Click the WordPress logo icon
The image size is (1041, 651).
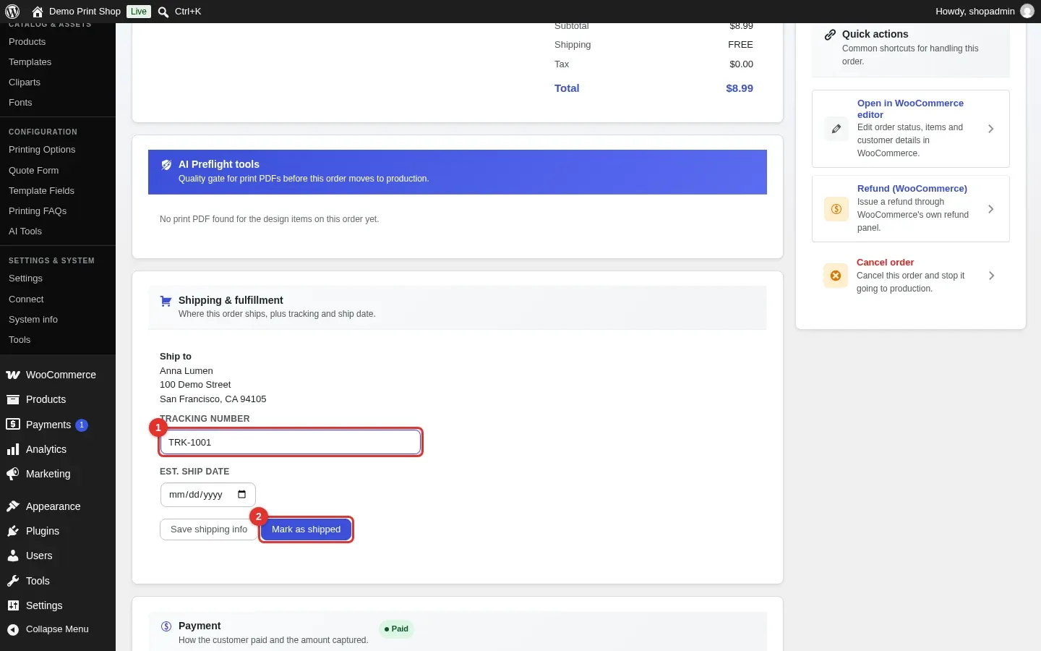(12, 12)
